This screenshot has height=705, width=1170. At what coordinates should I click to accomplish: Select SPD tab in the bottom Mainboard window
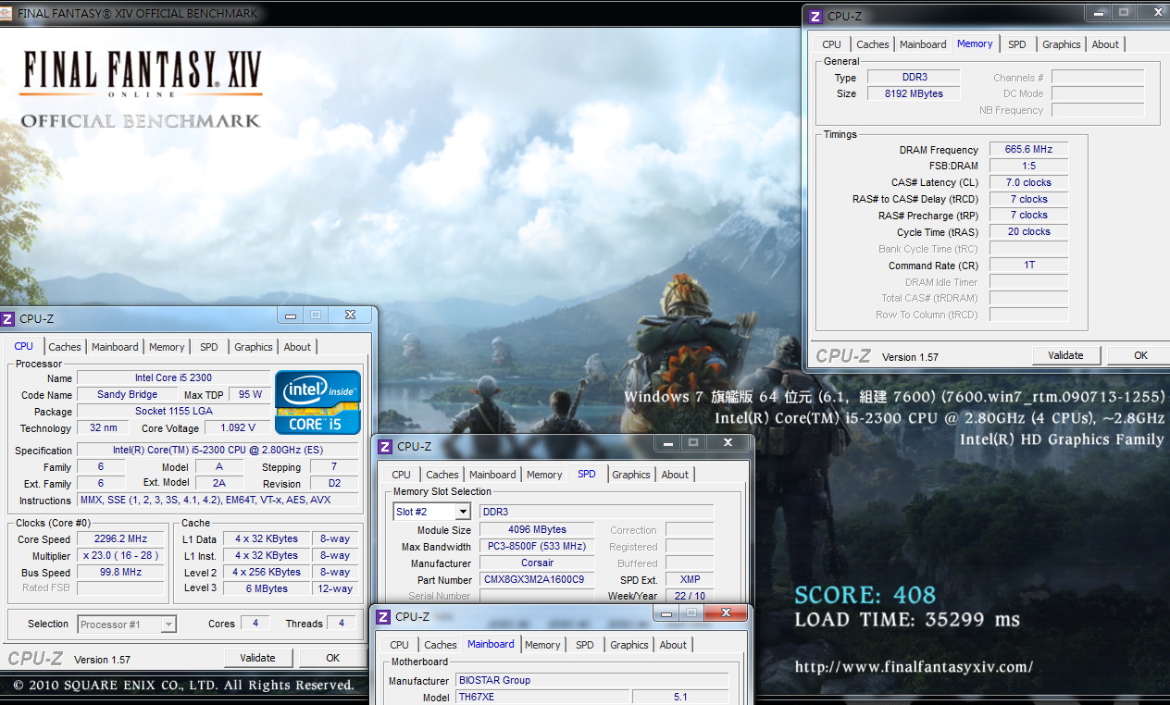tap(585, 645)
